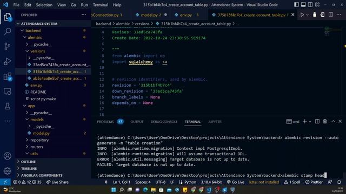Open the Testing flask view
Viewport: 346px width, 194px height.
click(7, 106)
